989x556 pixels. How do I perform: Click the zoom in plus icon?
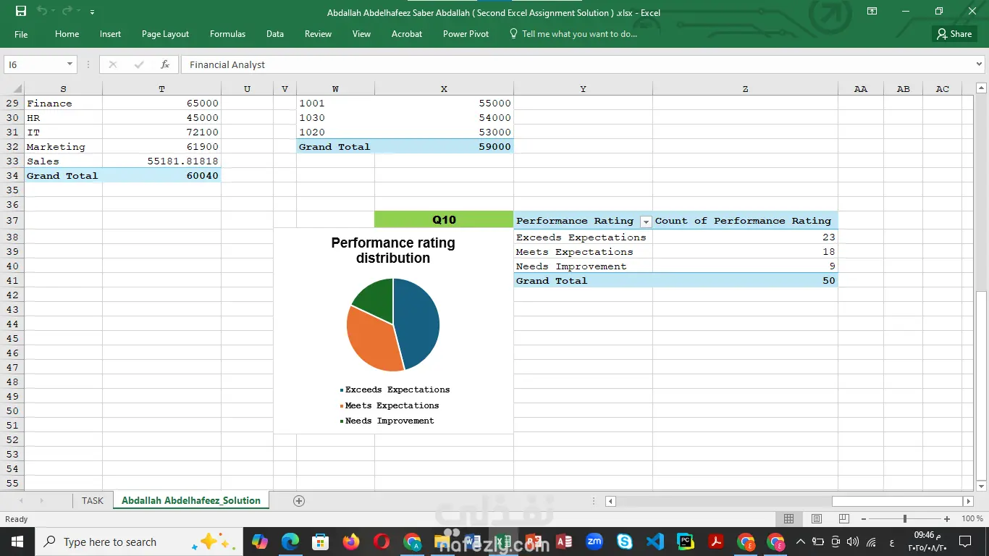[947, 519]
